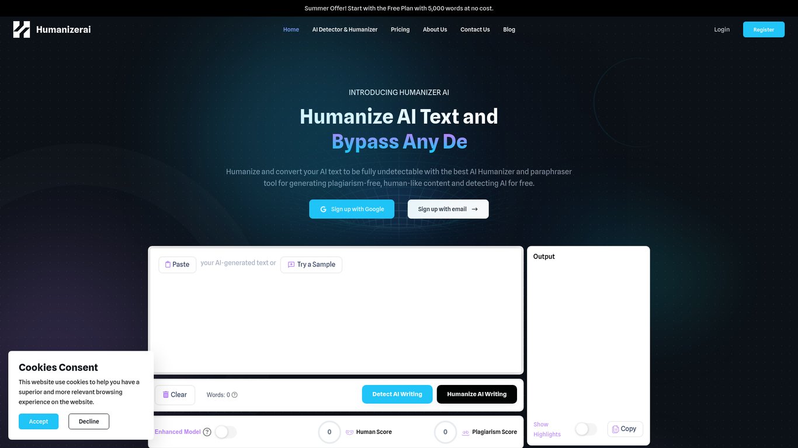Viewport: 798px width, 448px height.
Task: Click the Login link
Action: 722,30
